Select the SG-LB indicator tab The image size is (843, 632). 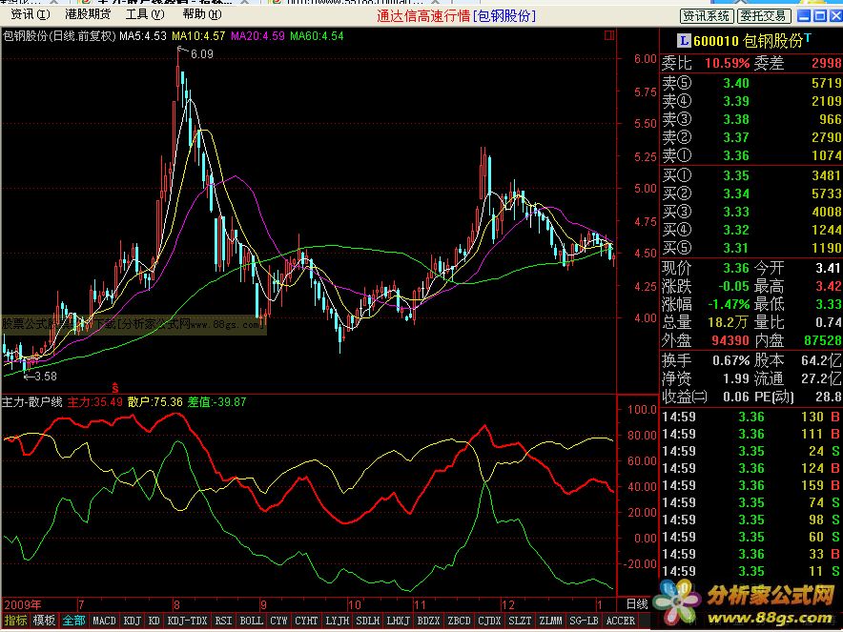[584, 621]
